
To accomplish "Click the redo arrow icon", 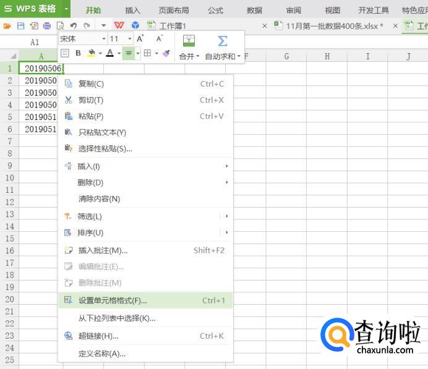I will [87, 26].
